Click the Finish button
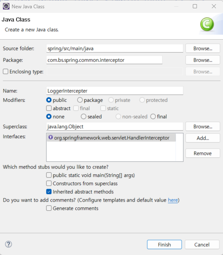The image size is (223, 255). point(164,244)
